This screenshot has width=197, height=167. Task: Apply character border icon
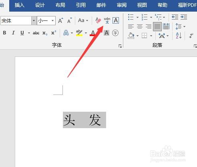[x=116, y=20]
